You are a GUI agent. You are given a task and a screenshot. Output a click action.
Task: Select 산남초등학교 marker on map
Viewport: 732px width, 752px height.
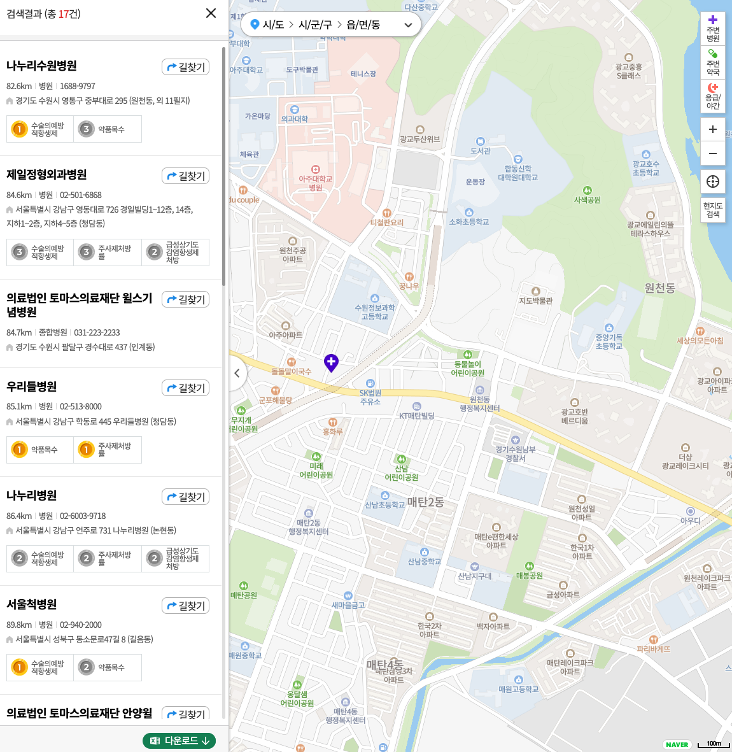384,495
